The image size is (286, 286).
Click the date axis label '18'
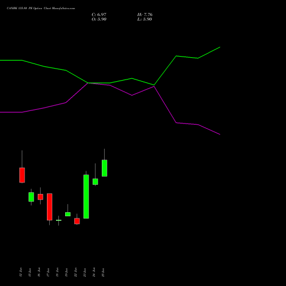[57, 272]
